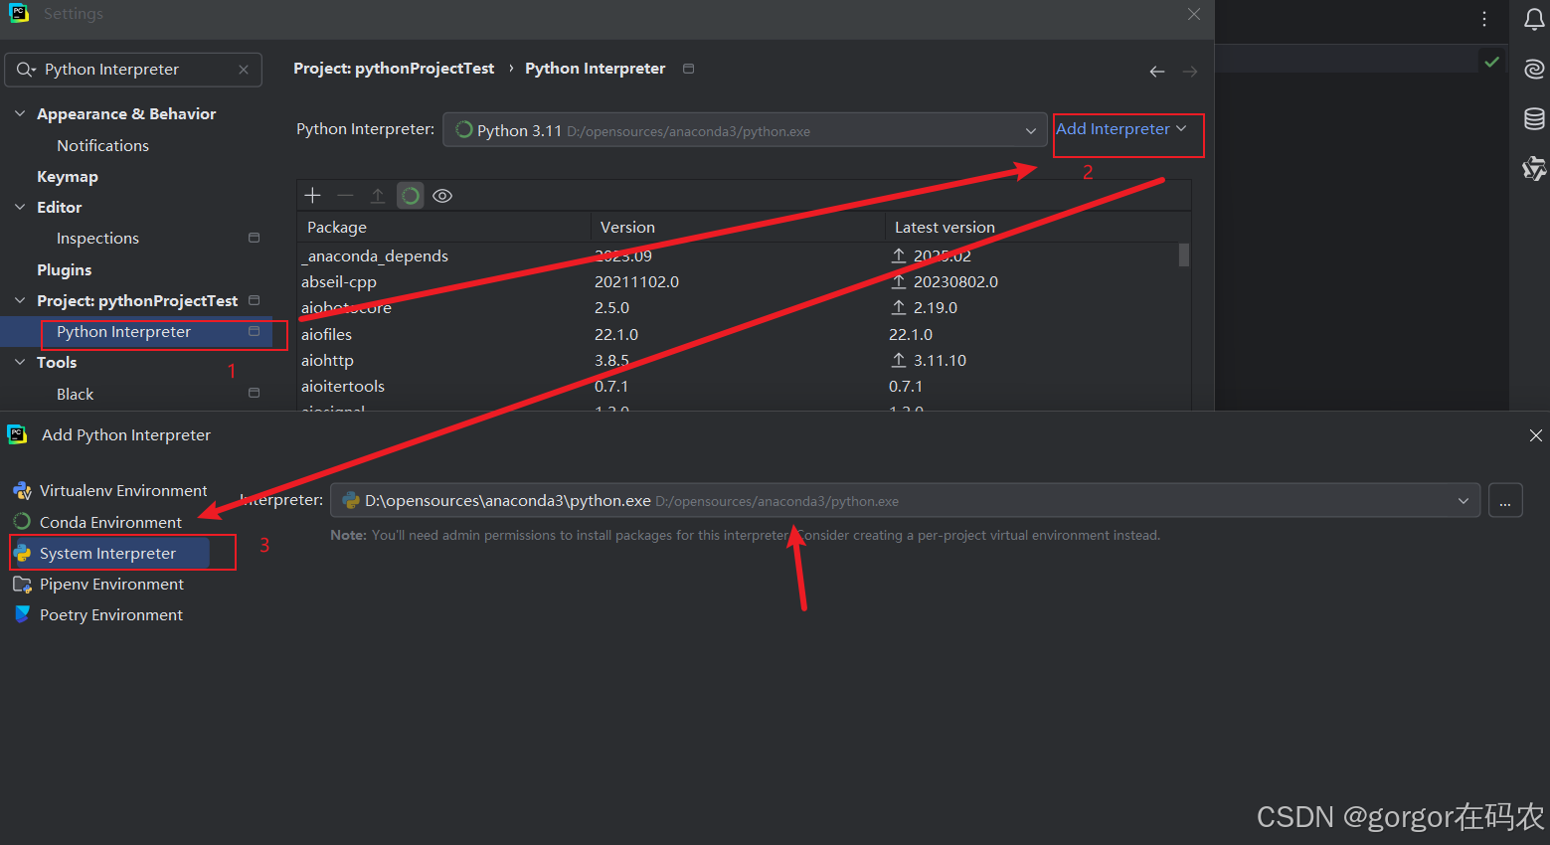This screenshot has width=1550, height=845.
Task: Clear the Python Interpreter search text
Action: pyautogui.click(x=244, y=70)
